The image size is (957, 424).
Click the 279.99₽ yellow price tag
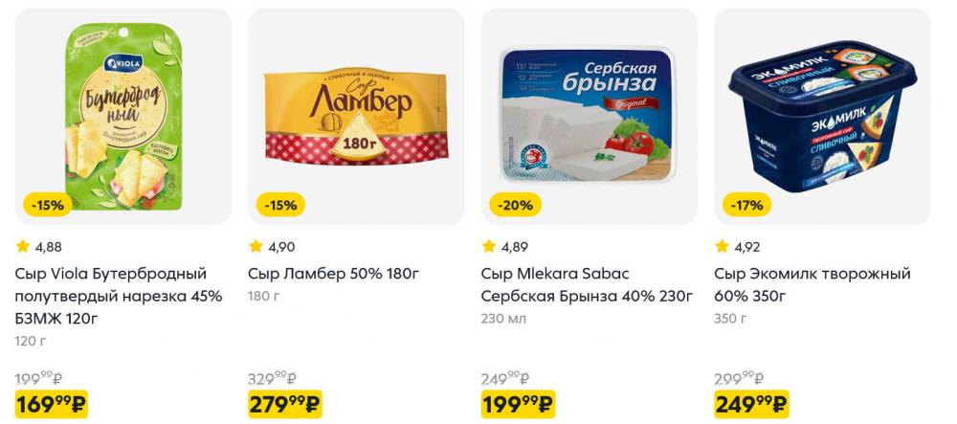click(284, 405)
